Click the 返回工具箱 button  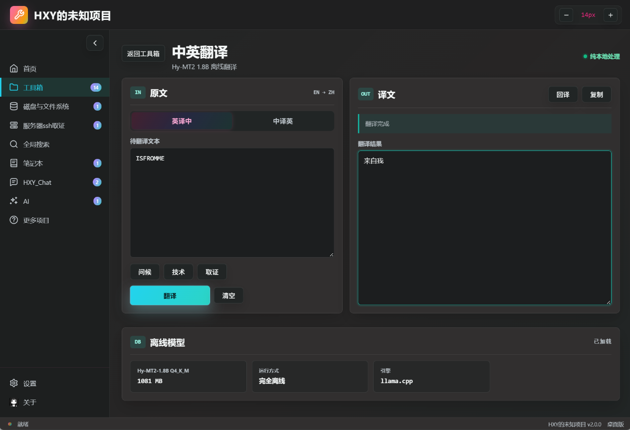tap(143, 53)
